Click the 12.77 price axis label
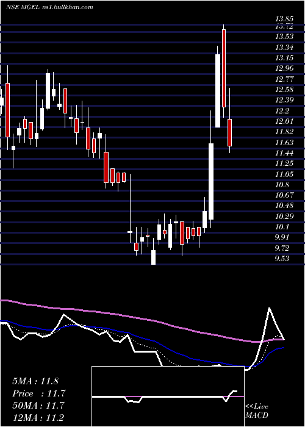Viewport: 305px width, 427px height. (x=284, y=79)
